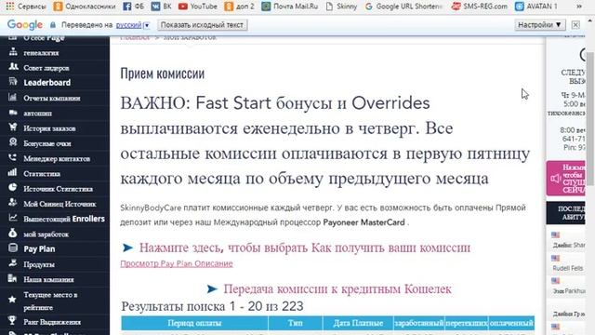Screen dimensions: 595x335
Task: Open the YouTube bookmark
Action: click(198, 7)
